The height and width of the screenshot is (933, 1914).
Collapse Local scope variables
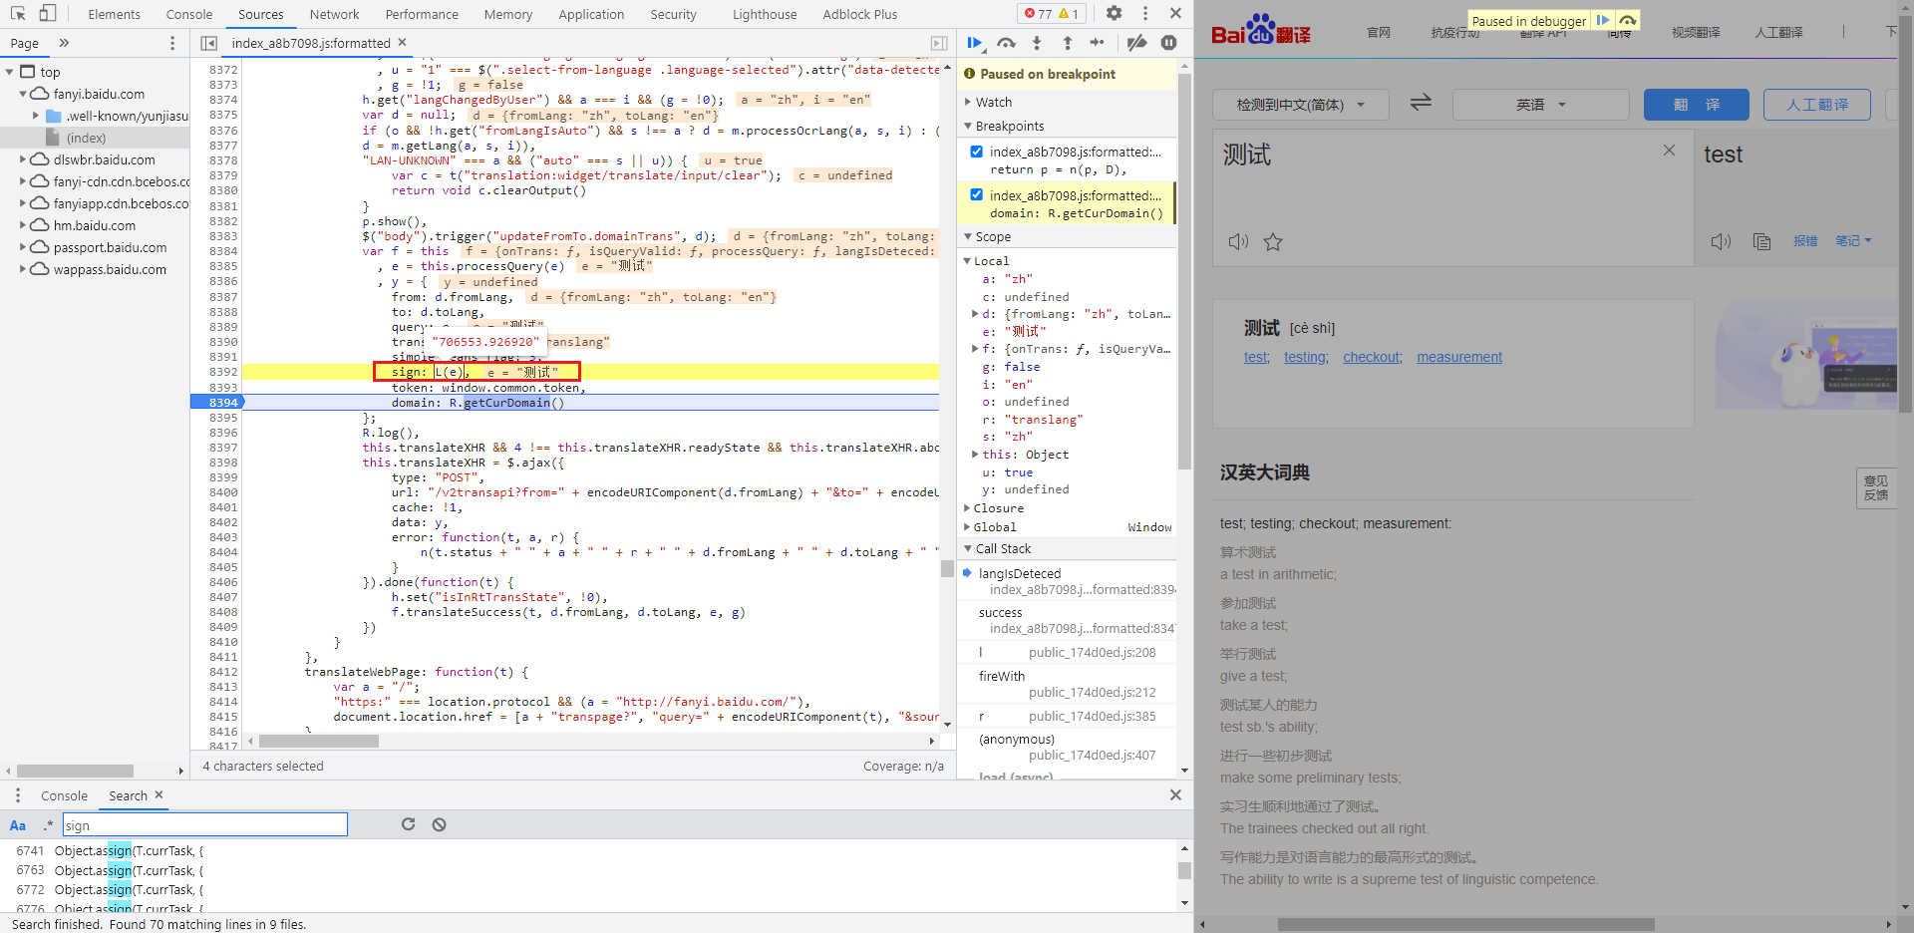(x=967, y=261)
